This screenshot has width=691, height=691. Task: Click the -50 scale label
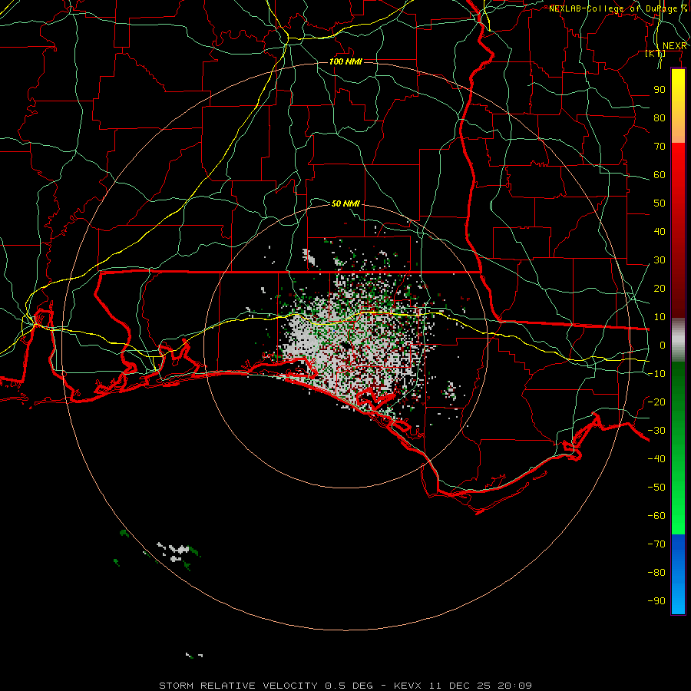[x=656, y=487]
